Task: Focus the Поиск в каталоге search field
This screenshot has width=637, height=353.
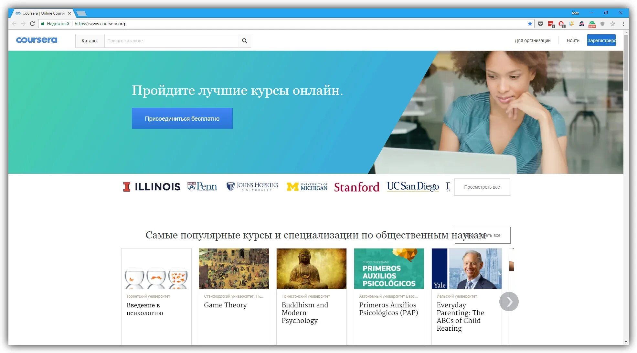Action: (171, 41)
